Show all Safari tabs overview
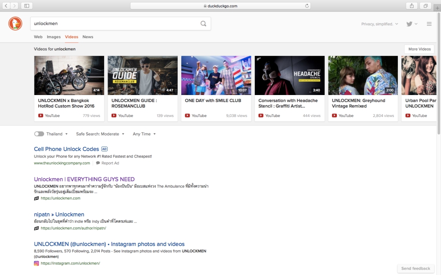Screen dimensions: 441x275 coord(426,6)
